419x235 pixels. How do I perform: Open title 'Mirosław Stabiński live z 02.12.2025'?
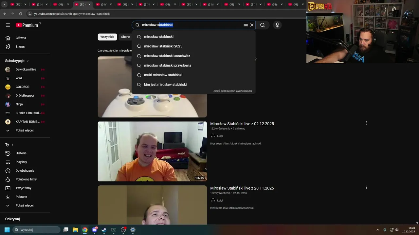242,124
